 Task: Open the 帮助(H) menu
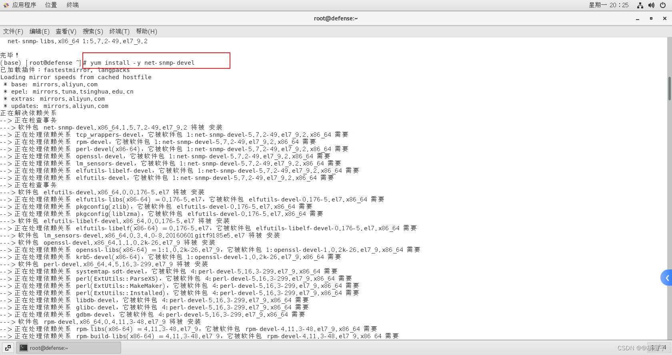pos(146,31)
